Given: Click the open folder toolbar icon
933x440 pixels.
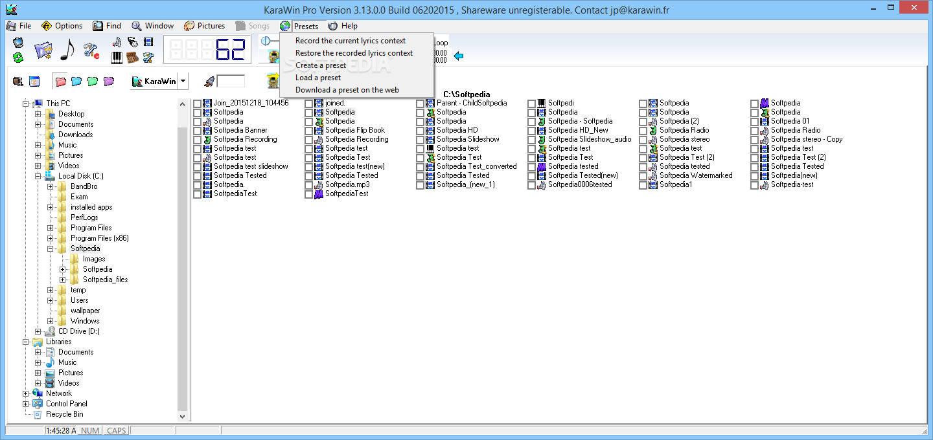Looking at the screenshot, I should coord(43,50).
